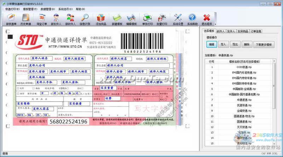Tick the 文件 checkbox on the waybill
This screenshot has width=283, height=157.
(18, 89)
